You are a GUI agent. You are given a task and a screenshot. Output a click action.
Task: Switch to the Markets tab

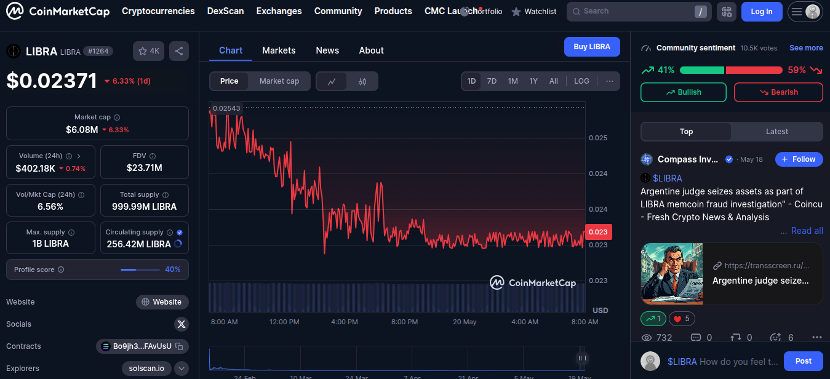click(x=279, y=50)
